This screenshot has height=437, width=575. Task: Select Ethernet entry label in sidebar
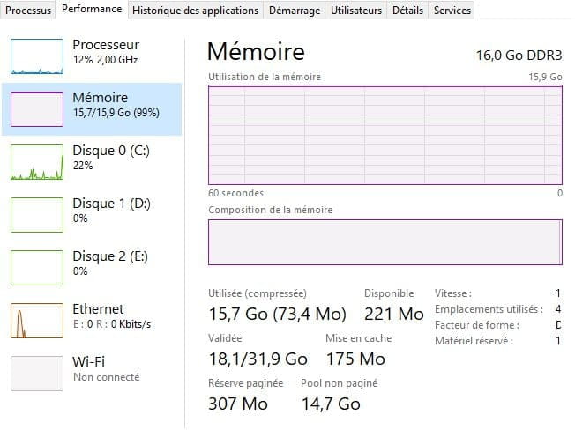pos(98,309)
